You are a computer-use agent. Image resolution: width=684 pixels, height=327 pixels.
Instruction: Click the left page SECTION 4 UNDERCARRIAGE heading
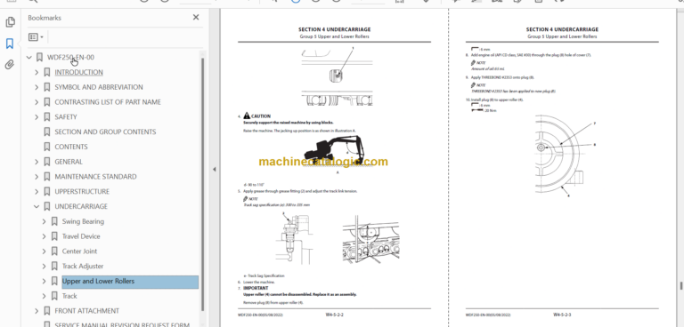coord(334,29)
